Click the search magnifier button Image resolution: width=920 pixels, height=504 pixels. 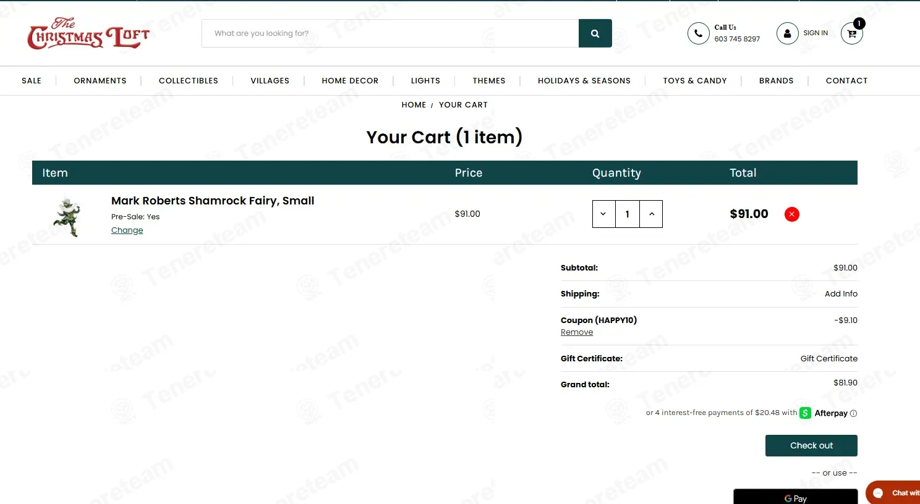tap(595, 33)
